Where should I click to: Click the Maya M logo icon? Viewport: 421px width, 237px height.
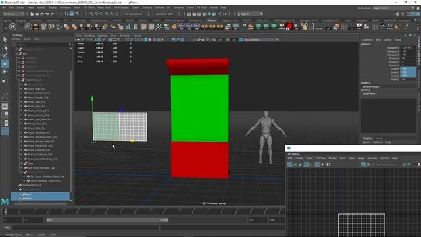5,201
